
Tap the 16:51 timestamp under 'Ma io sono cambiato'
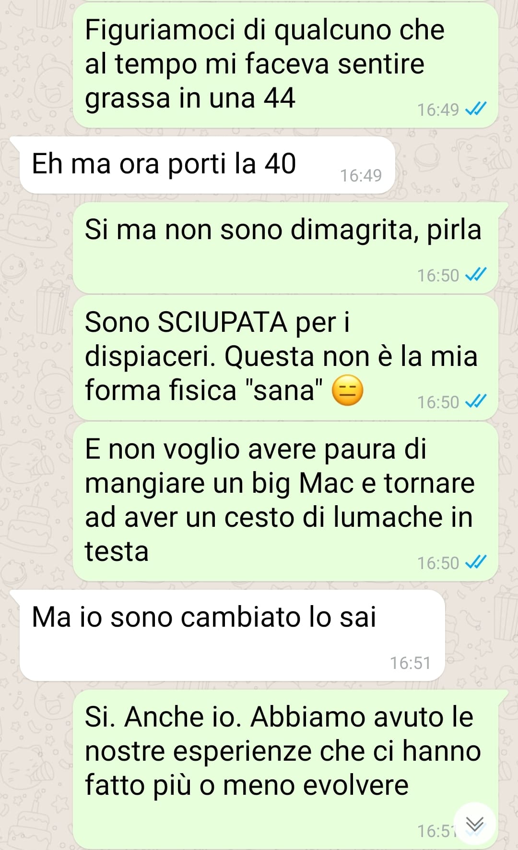click(x=411, y=663)
